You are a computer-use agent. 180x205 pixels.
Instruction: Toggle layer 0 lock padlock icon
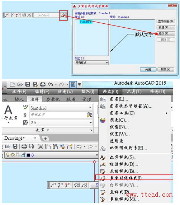(x=24, y=155)
